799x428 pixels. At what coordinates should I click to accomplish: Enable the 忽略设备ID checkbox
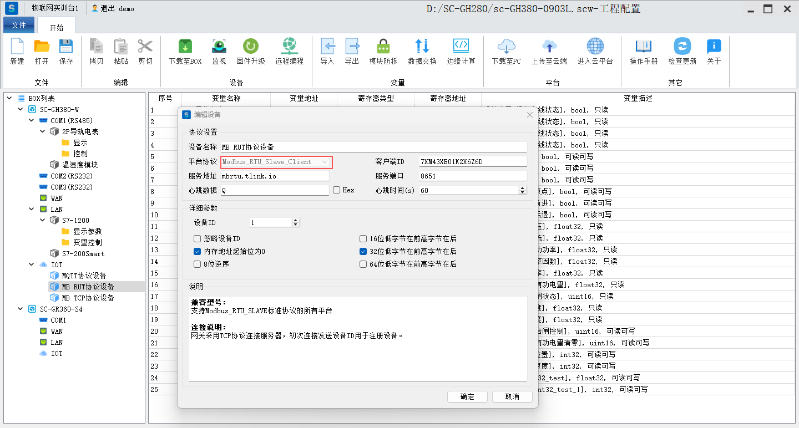coord(197,239)
